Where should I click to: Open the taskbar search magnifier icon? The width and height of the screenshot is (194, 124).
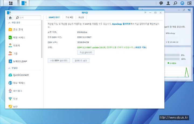175,3
